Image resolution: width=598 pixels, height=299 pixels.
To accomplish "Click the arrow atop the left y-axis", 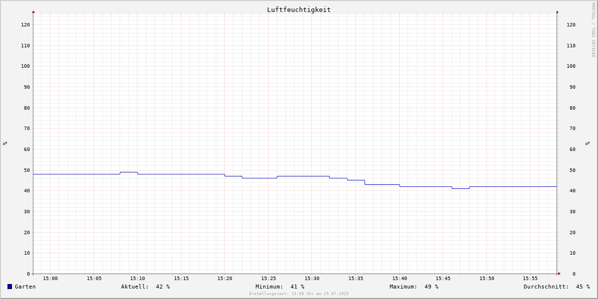I will [x=33, y=11].
